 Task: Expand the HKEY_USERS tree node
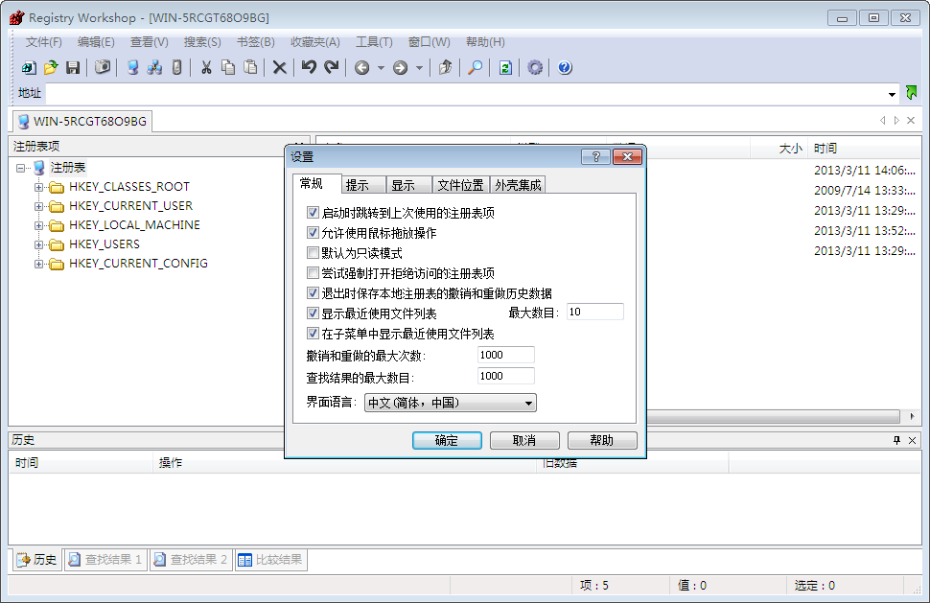coord(39,244)
